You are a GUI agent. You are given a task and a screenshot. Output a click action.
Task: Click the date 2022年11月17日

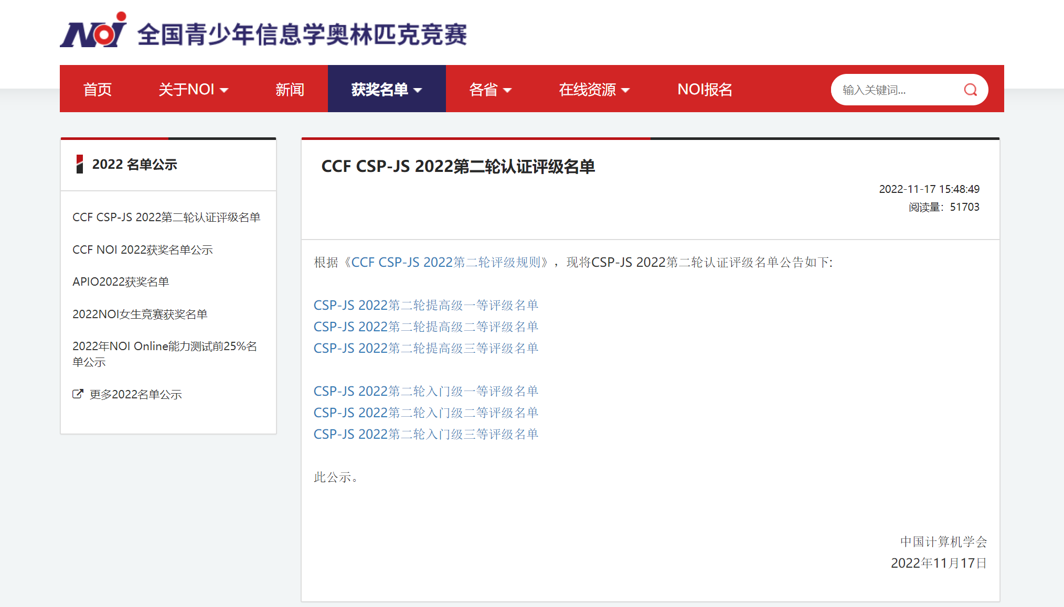pyautogui.click(x=939, y=563)
